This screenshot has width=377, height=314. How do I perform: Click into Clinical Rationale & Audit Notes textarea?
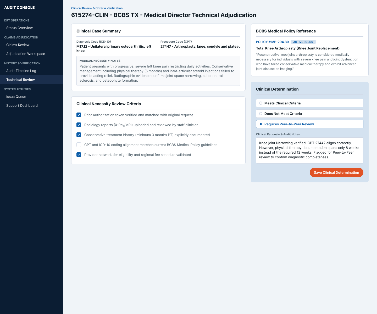(x=310, y=150)
